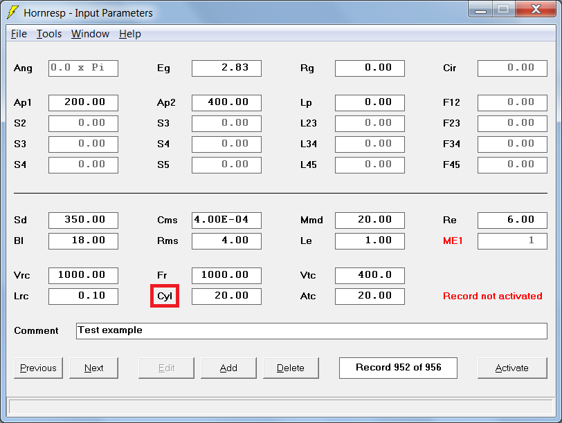Select the S3 field in the L34 row
Image resolution: width=562 pixels, height=423 pixels.
point(83,144)
